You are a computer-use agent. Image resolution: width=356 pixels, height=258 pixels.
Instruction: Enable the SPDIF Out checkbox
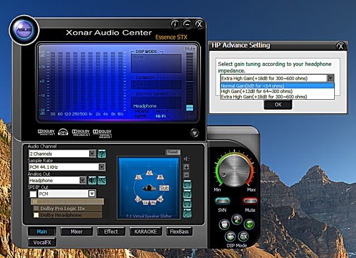pos(33,194)
